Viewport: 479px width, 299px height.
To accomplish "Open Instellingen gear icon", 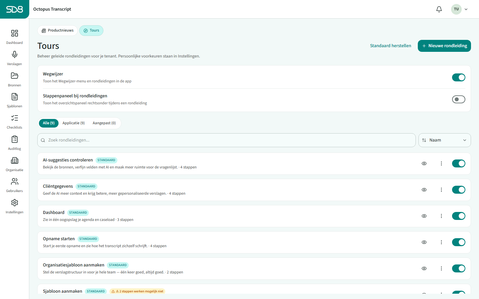I will (14, 203).
